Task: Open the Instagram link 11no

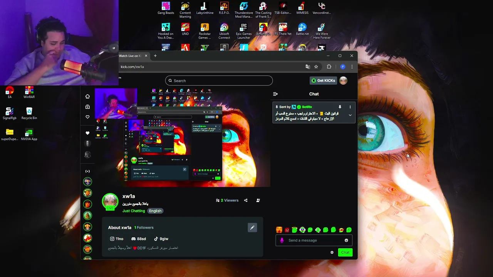Action: [x=117, y=239]
